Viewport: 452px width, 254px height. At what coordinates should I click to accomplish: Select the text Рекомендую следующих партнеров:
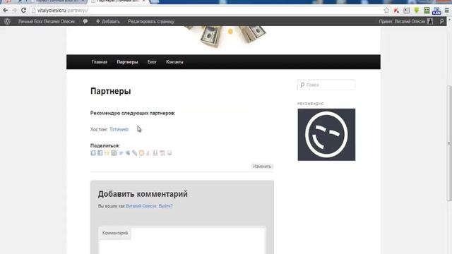click(x=133, y=113)
